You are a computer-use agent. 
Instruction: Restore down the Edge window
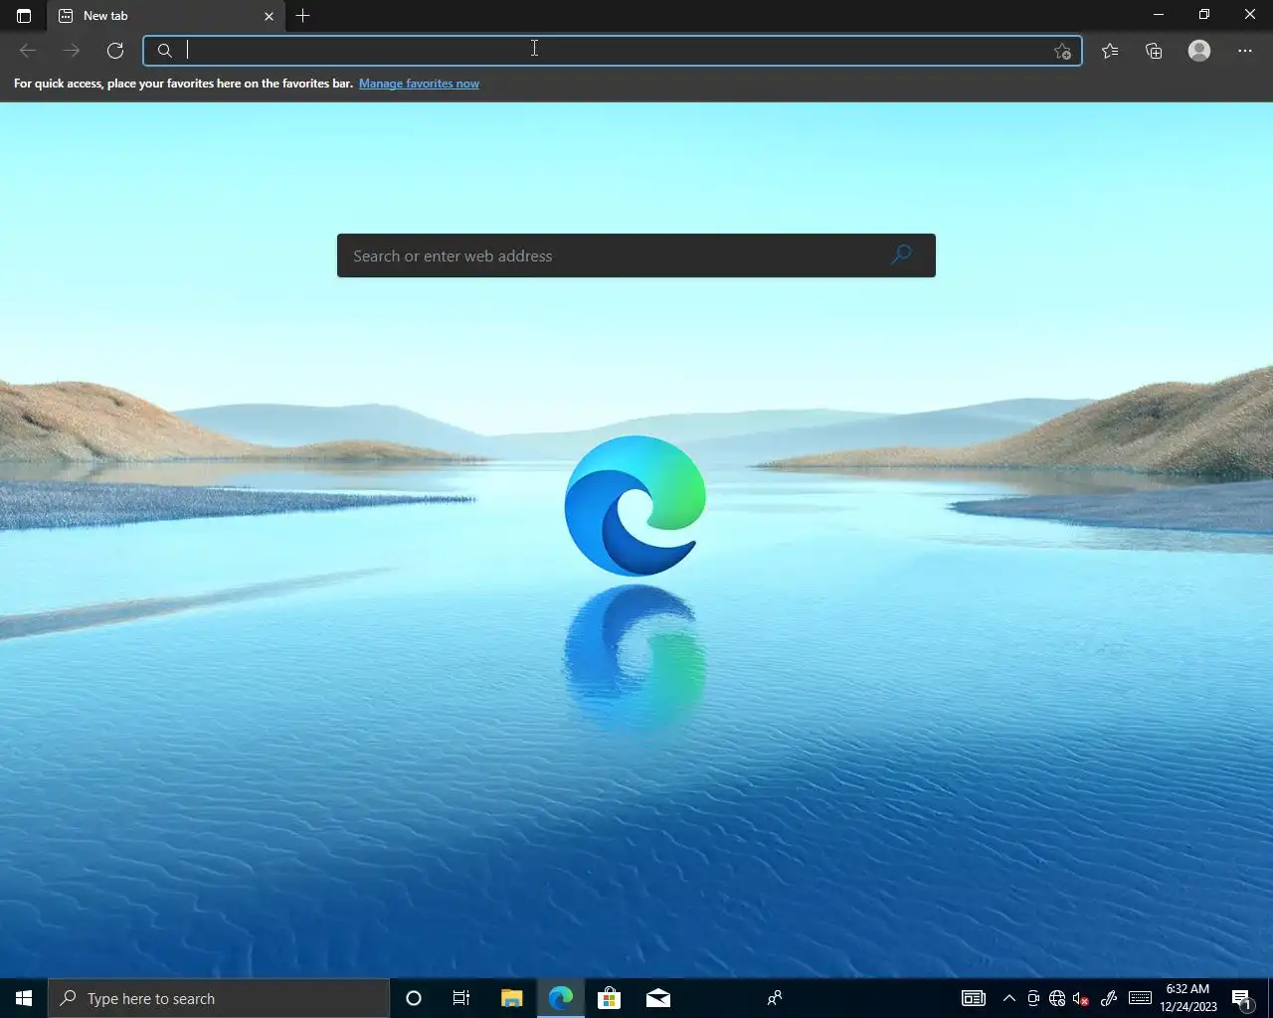click(1204, 15)
